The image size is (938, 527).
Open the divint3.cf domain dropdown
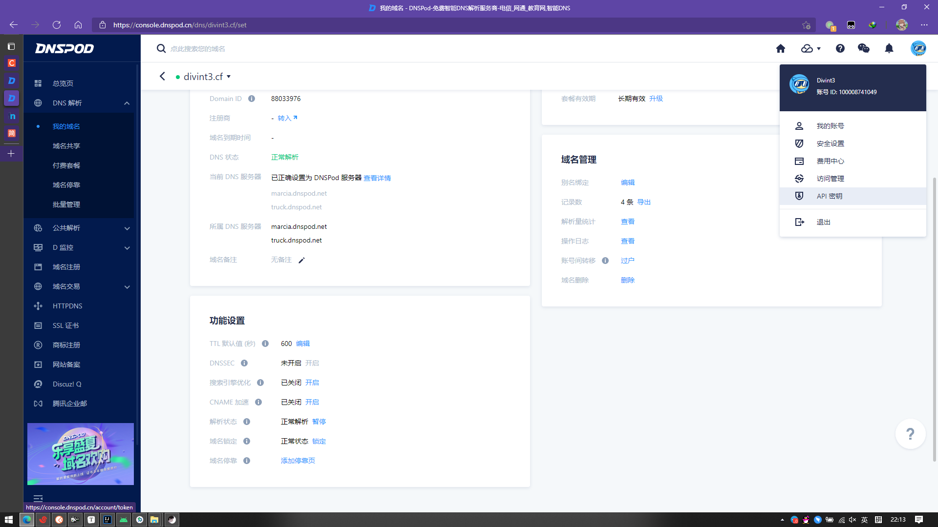229,77
